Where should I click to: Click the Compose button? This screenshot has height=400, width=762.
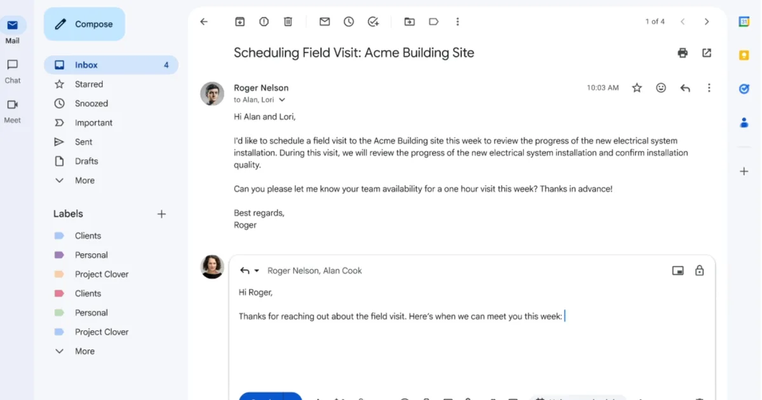click(84, 24)
